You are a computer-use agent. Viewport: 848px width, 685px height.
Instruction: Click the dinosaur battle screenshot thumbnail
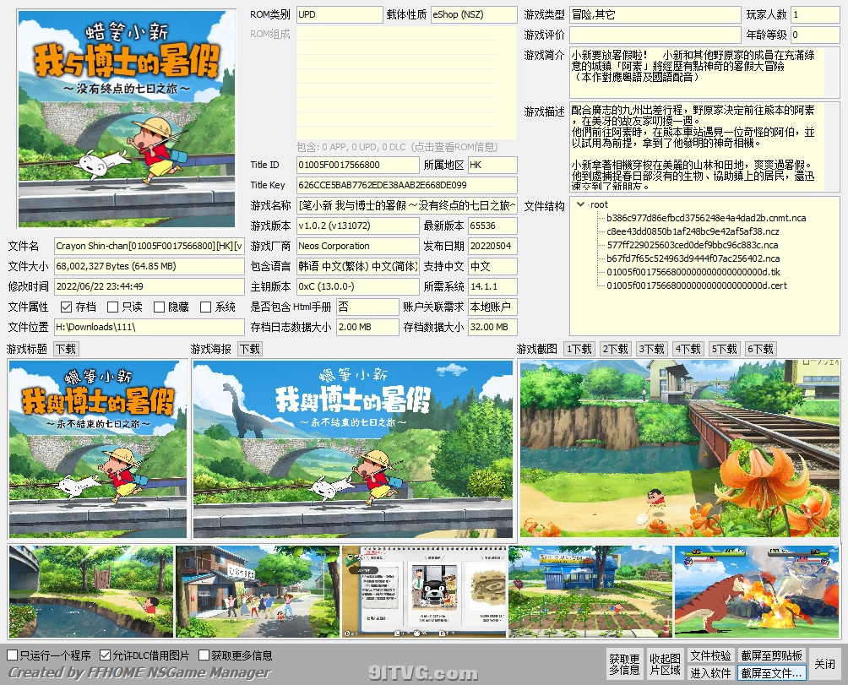pyautogui.click(x=756, y=591)
